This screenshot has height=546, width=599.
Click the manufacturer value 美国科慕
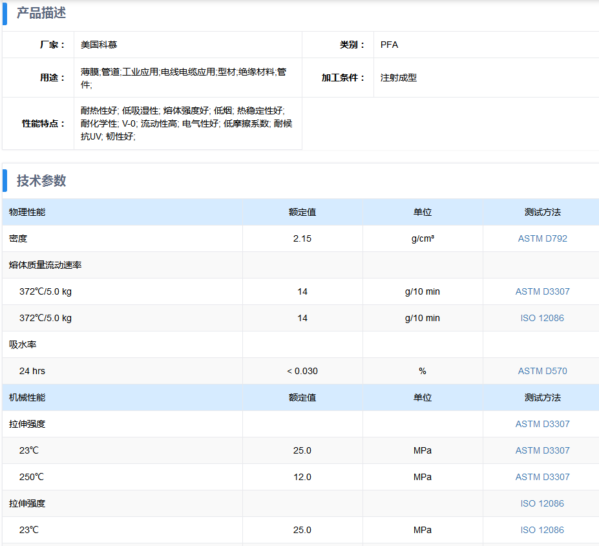pos(99,45)
